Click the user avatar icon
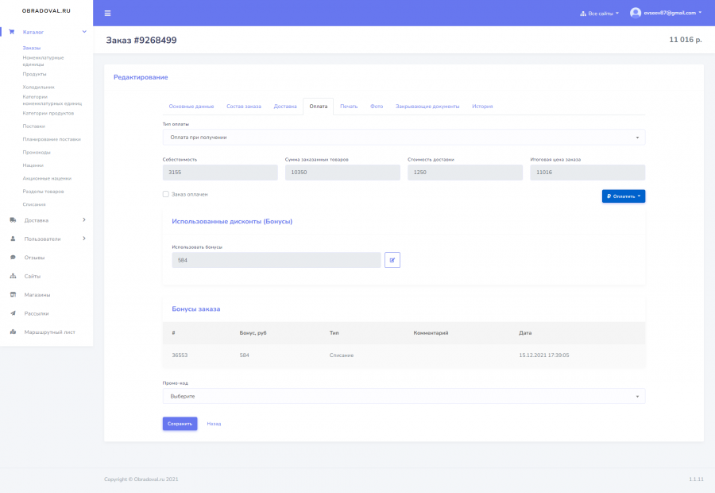The height and width of the screenshot is (493, 715). click(x=636, y=13)
